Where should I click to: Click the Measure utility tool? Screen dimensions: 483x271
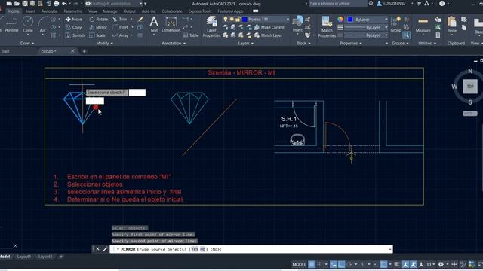[x=423, y=25]
